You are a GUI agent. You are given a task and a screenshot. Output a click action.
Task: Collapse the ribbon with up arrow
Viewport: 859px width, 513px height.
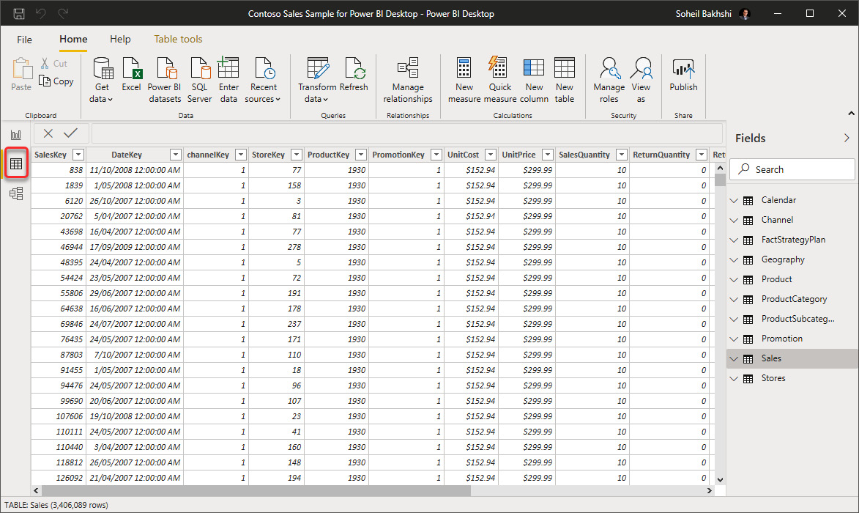[851, 114]
